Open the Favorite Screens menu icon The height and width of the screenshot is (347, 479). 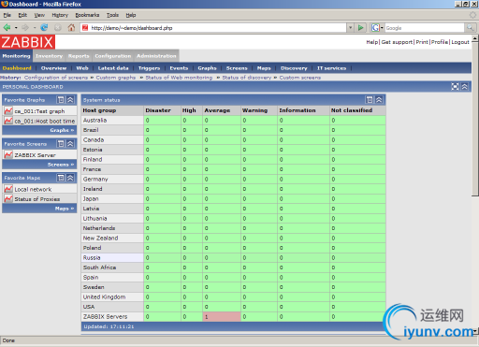[61, 144]
